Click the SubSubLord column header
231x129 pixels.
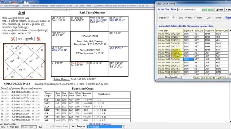point(222,30)
